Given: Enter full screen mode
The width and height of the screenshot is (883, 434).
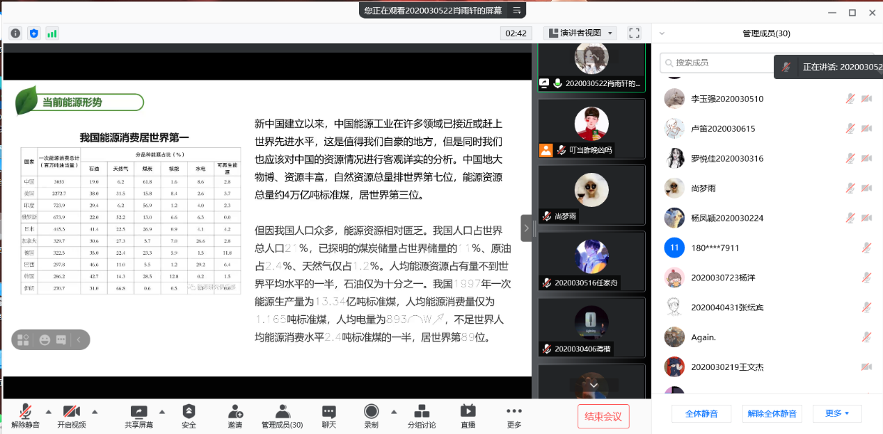Looking at the screenshot, I should 634,33.
